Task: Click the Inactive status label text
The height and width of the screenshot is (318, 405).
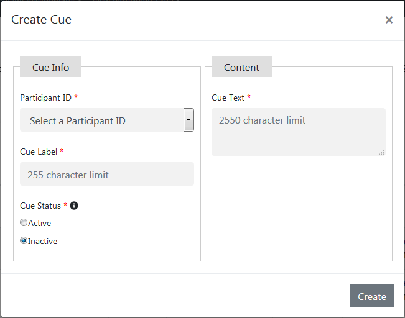Action: click(x=43, y=241)
